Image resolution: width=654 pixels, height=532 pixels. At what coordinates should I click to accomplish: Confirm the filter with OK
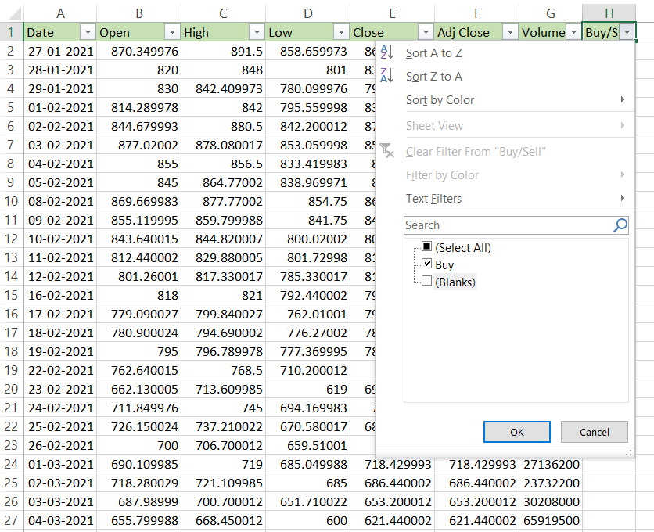(516, 432)
